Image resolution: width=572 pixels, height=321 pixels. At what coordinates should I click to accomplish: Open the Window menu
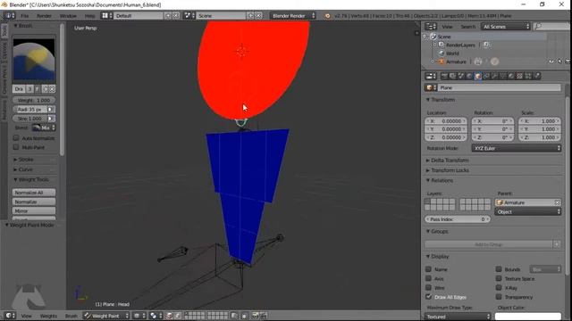point(68,16)
